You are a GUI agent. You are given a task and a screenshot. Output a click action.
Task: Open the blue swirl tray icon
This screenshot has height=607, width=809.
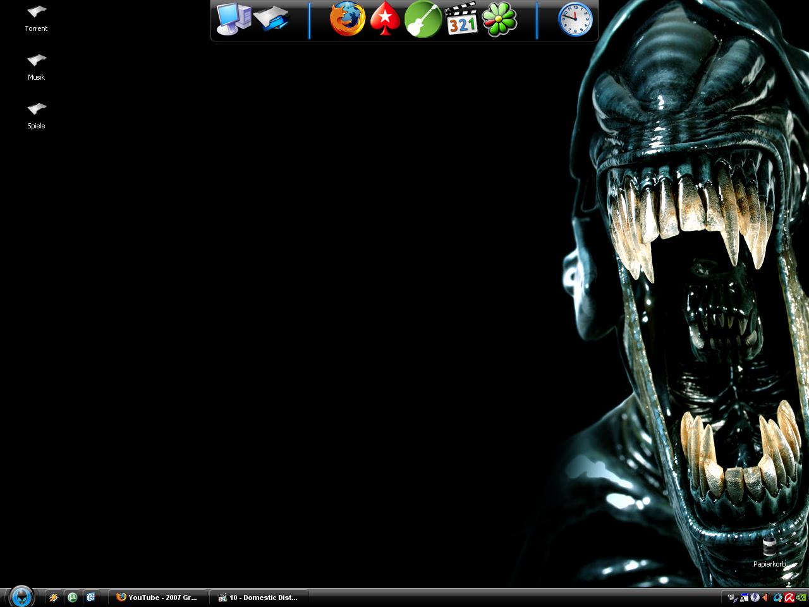point(778,598)
